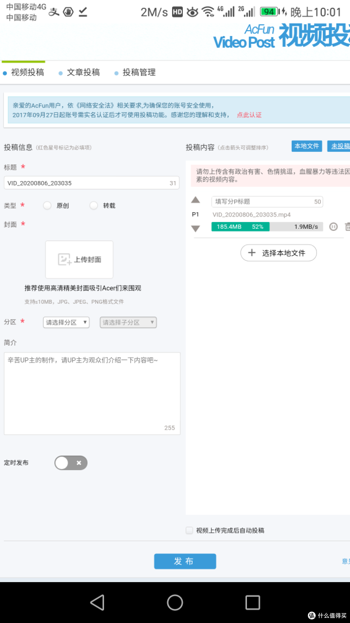This screenshot has width=350, height=623.
Task: Focus the 填写分P标题 input field
Action: (267, 202)
